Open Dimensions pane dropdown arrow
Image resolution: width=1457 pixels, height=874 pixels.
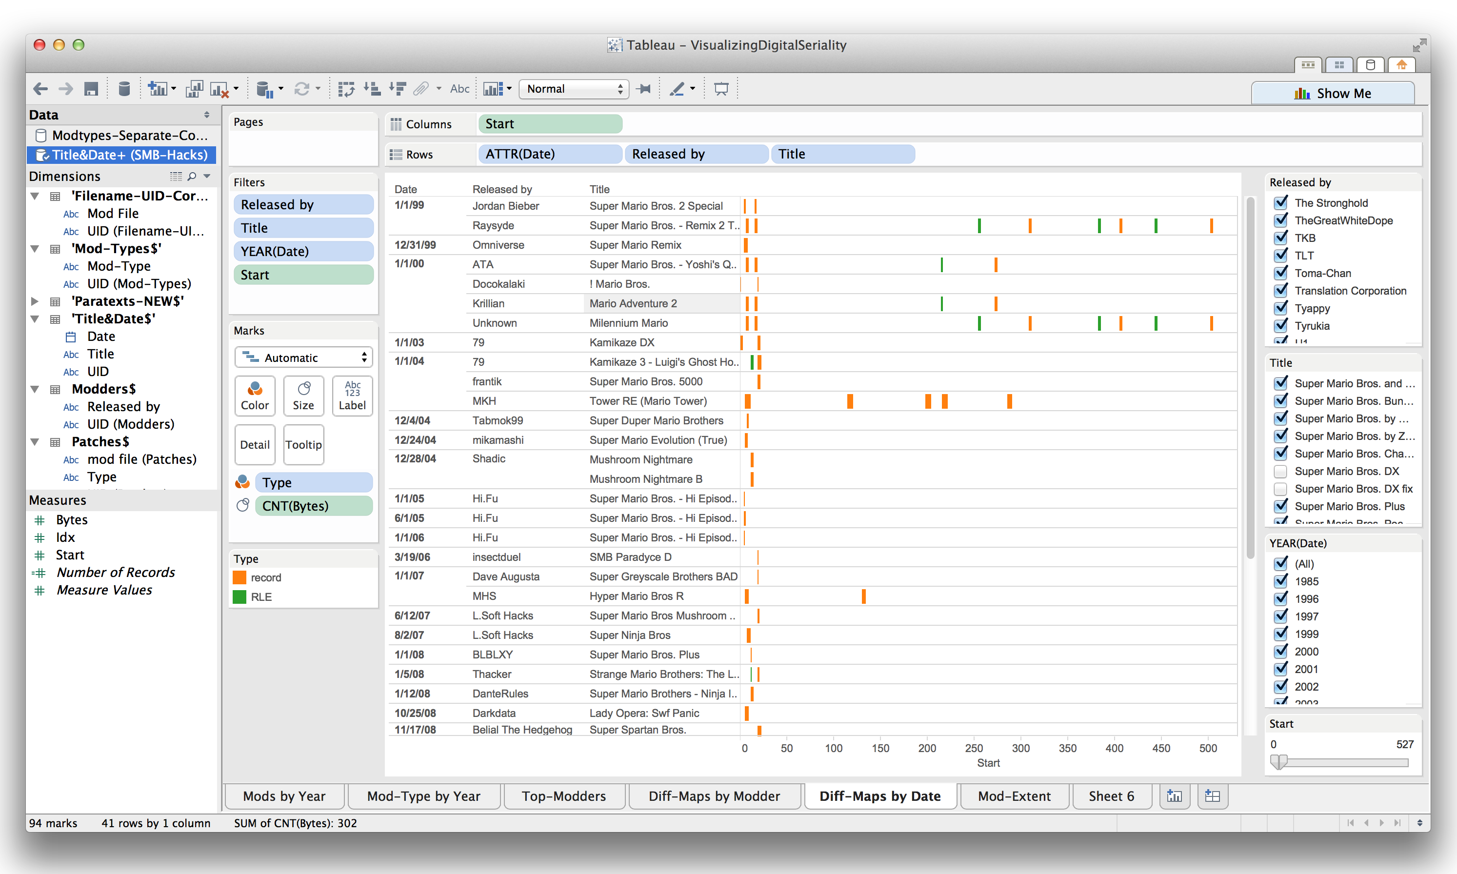pos(207,176)
